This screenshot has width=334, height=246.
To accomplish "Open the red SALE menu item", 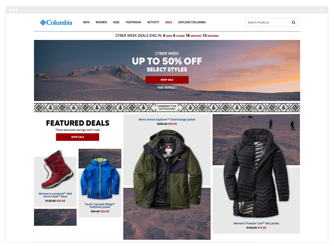I will click(169, 22).
